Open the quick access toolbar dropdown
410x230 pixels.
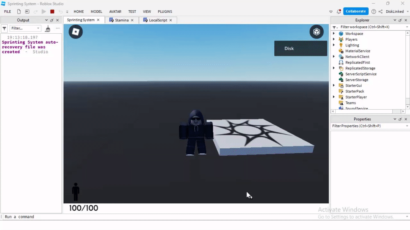tap(67, 12)
